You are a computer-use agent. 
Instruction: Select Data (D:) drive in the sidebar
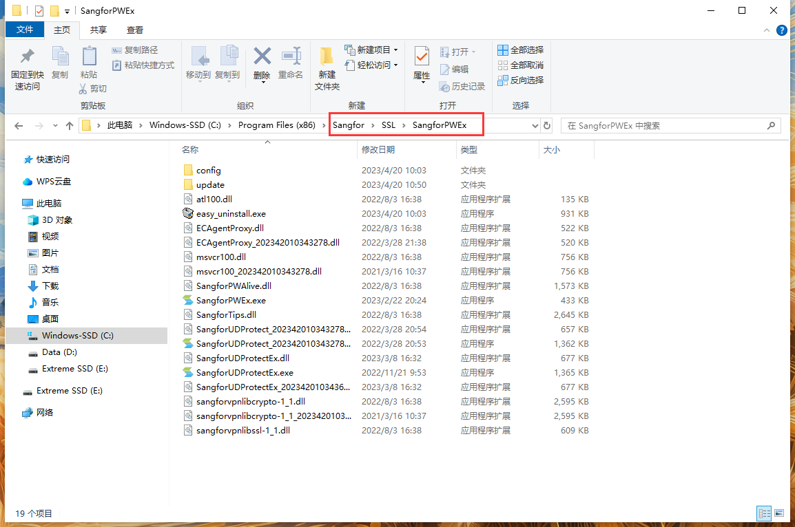pyautogui.click(x=59, y=352)
